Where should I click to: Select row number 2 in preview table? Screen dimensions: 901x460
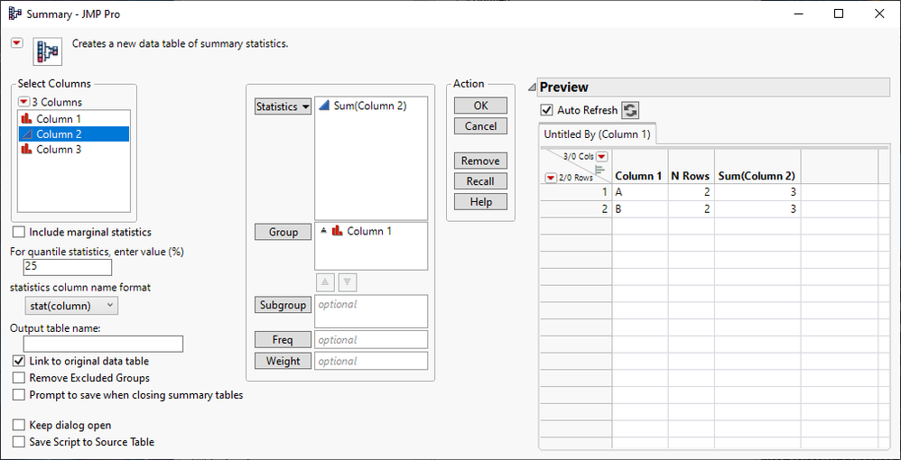pos(576,209)
